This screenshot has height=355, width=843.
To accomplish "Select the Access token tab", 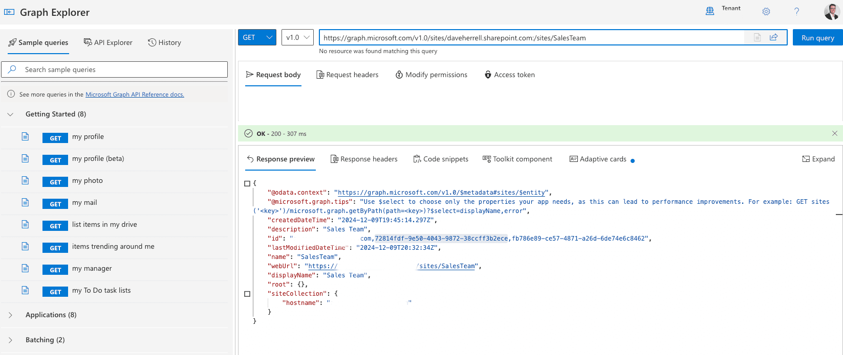I will (x=510, y=75).
